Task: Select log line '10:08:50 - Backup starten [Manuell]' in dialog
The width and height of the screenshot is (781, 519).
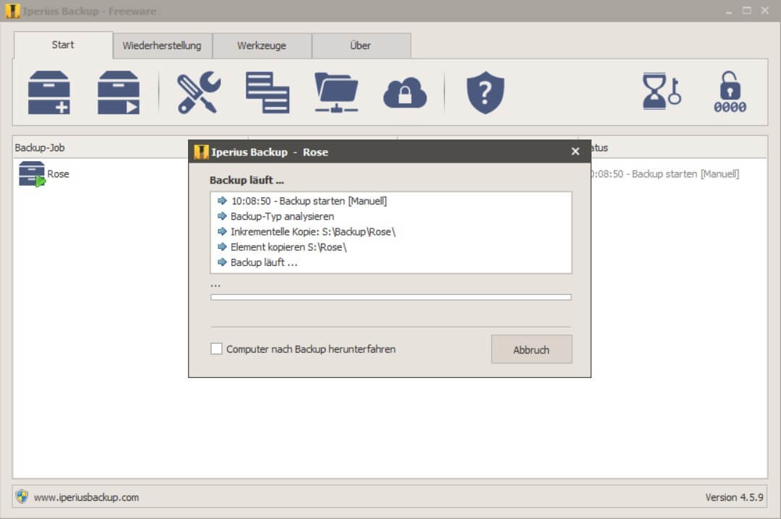Action: click(x=309, y=201)
